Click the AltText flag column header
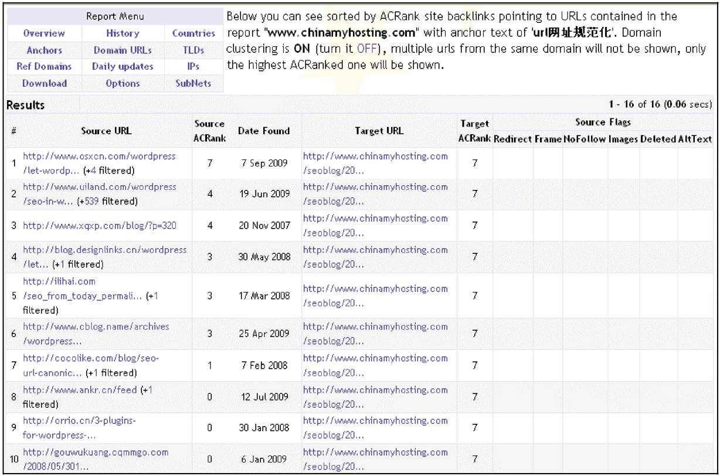This screenshot has width=720, height=476. (x=695, y=139)
